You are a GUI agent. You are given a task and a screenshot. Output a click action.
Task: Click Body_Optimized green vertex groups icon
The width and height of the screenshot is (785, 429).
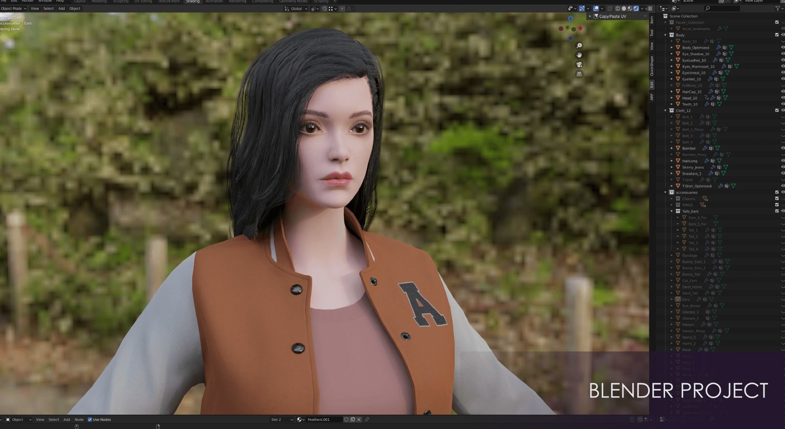731,48
